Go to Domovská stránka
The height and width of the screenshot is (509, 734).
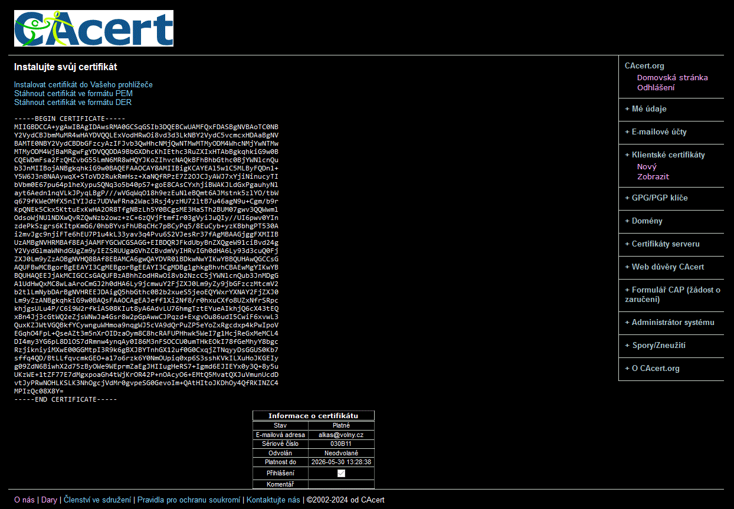672,78
